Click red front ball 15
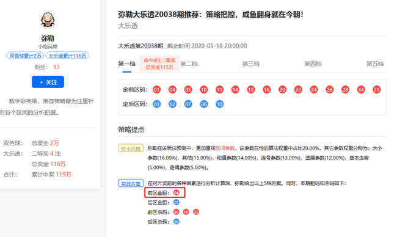Screen dimensions: 397x237 click(x=251, y=89)
